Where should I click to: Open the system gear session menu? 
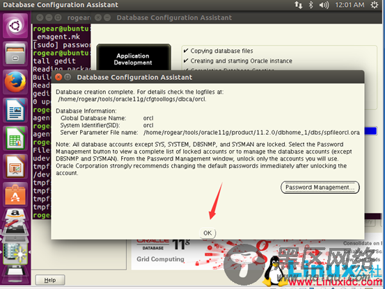(x=374, y=5)
